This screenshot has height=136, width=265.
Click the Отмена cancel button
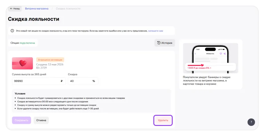41,120
